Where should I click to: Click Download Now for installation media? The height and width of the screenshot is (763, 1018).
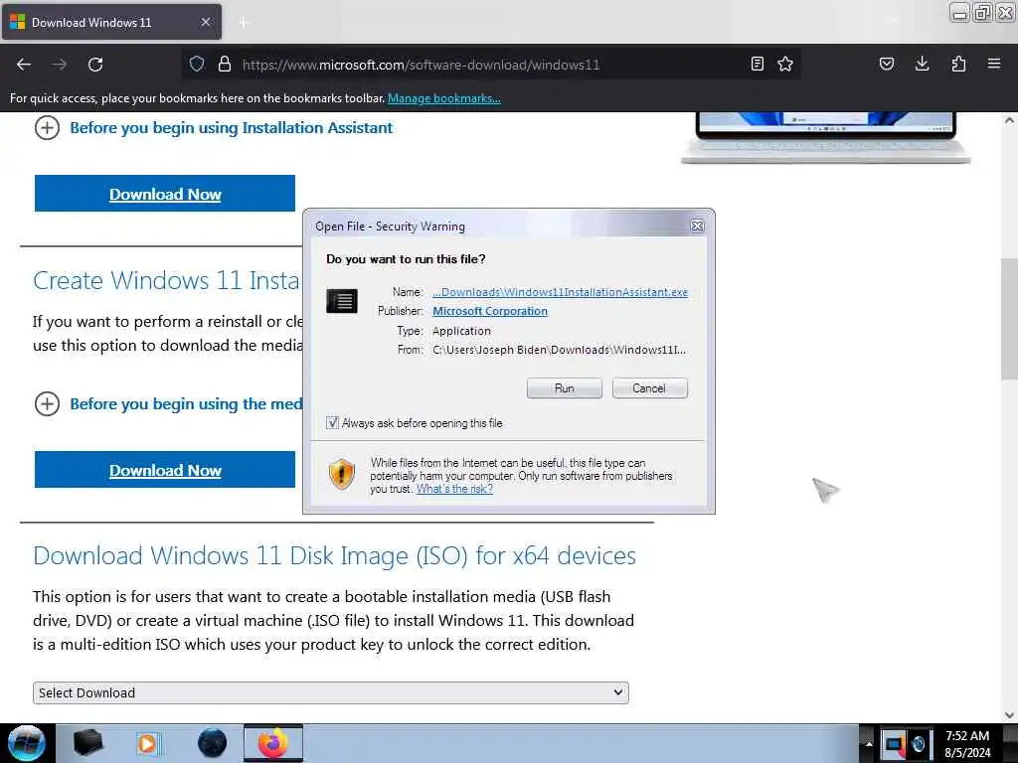point(165,470)
